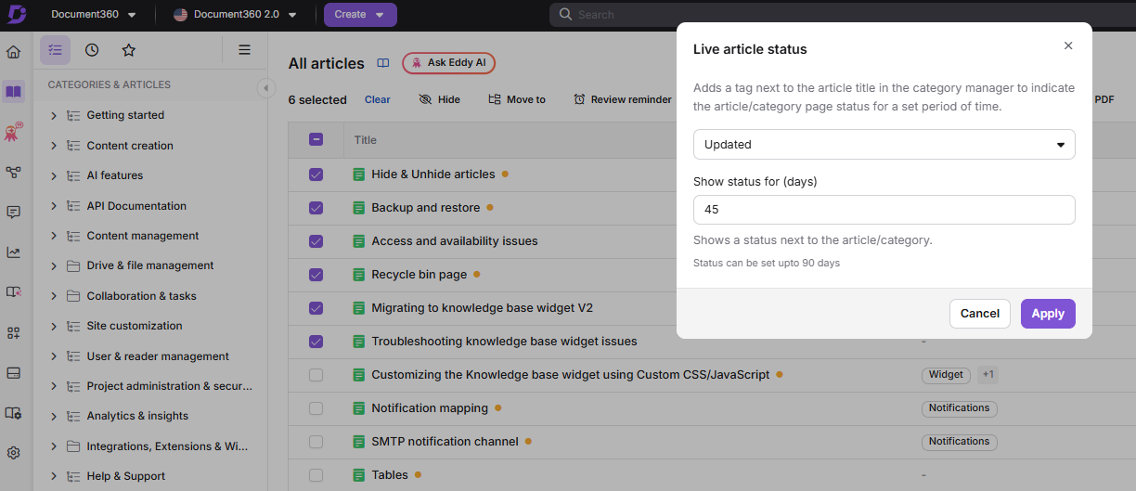Click the article icon for Notification mapping
Image resolution: width=1136 pixels, height=491 pixels.
[x=359, y=408]
